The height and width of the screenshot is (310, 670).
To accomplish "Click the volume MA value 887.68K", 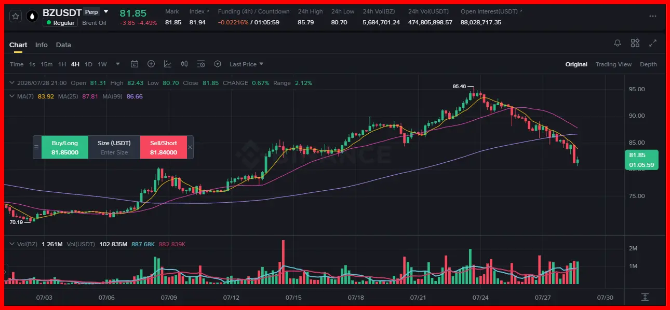I will pyautogui.click(x=143, y=244).
